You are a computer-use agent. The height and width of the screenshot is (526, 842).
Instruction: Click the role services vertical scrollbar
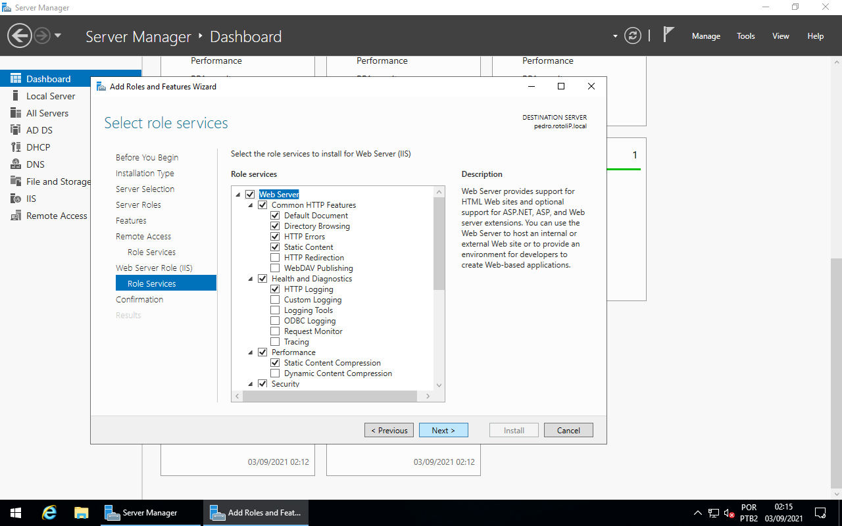pyautogui.click(x=439, y=243)
